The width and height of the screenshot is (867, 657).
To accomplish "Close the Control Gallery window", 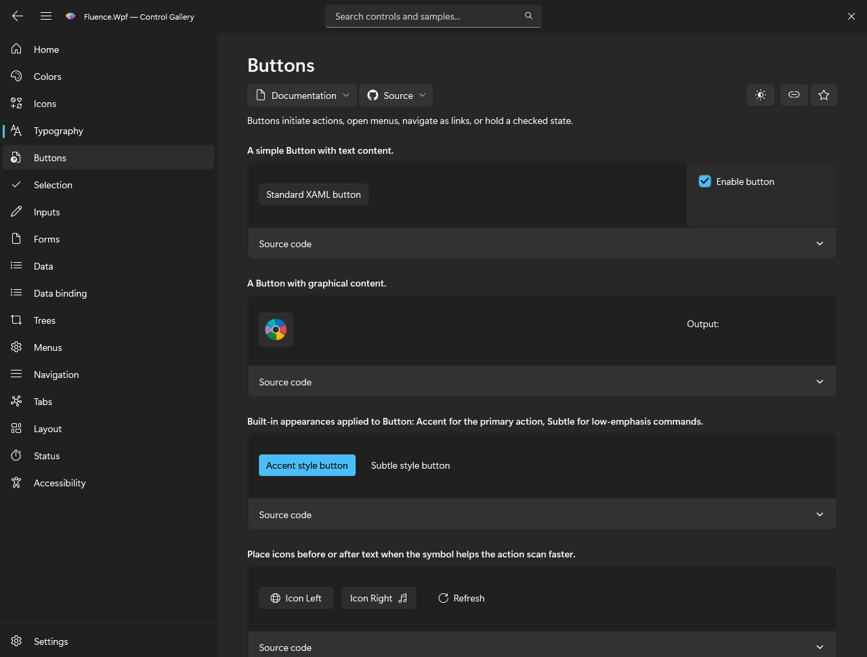I will [x=851, y=16].
